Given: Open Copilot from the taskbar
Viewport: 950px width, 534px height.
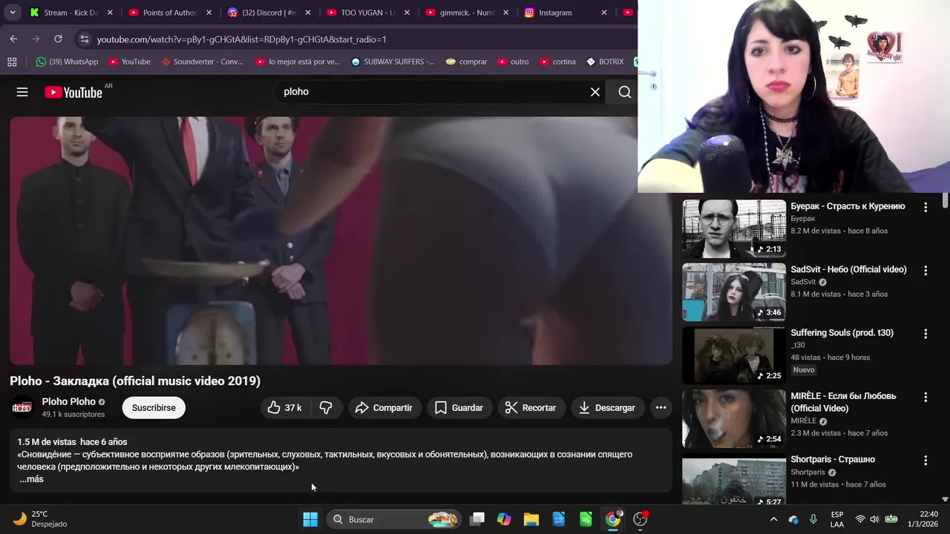Looking at the screenshot, I should tap(504, 519).
